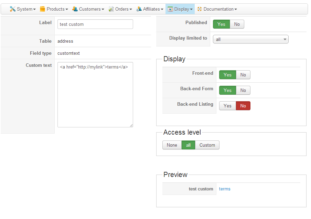Set Back-end Form to Yes

(x=227, y=90)
